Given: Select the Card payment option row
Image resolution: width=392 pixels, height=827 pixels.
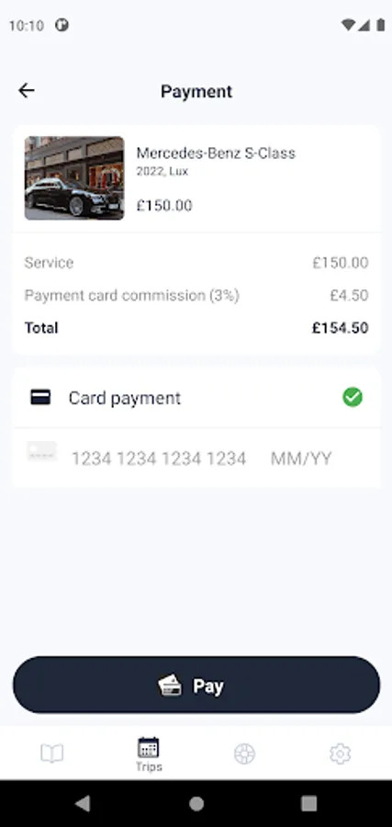Looking at the screenshot, I should [x=196, y=398].
